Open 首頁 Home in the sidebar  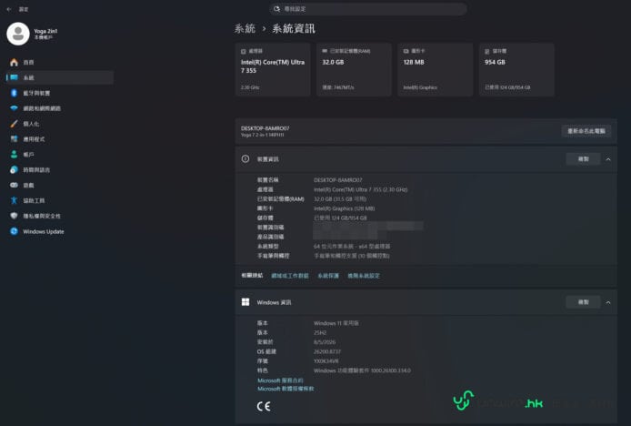coord(60,63)
